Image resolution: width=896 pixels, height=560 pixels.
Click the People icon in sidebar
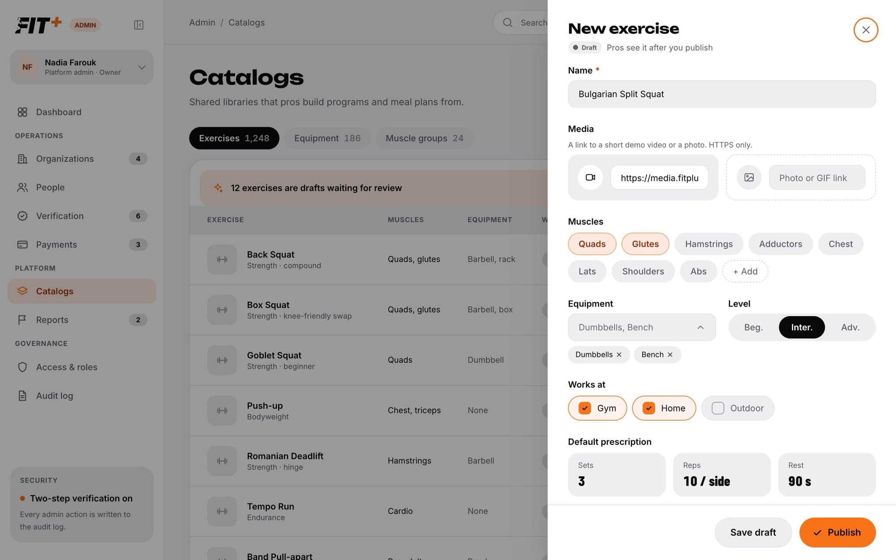[22, 187]
